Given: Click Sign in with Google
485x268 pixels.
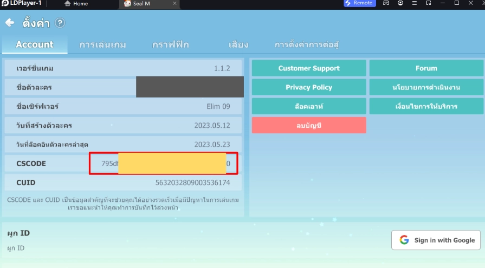Looking at the screenshot, I should 437,240.
